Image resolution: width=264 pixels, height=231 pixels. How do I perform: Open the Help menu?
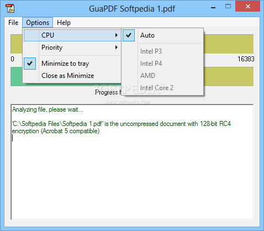pos(64,23)
